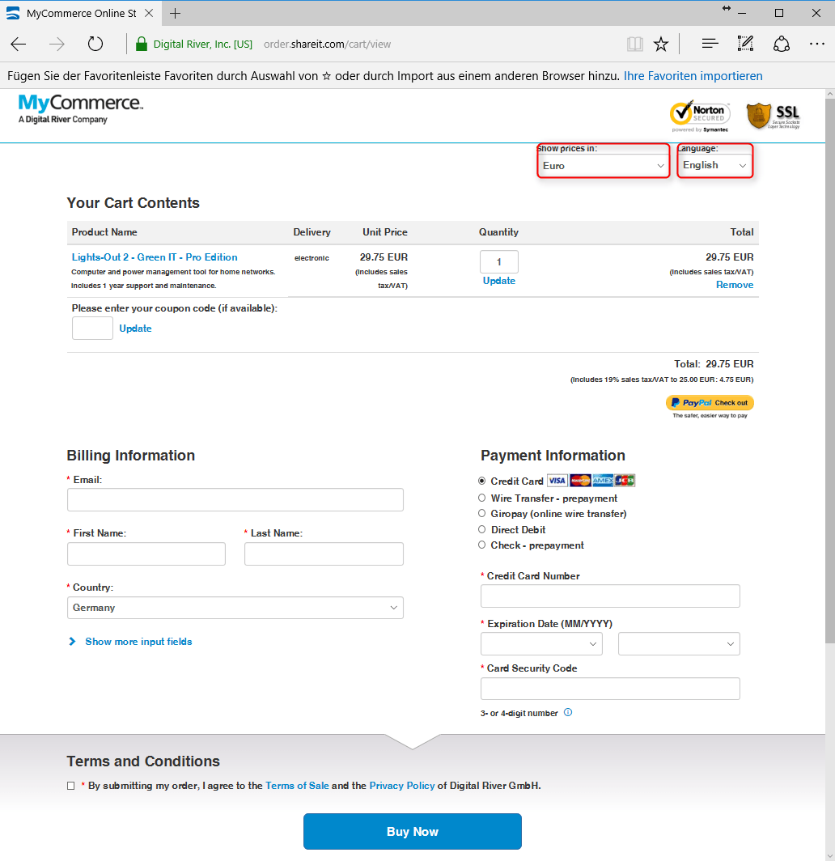Open the expiration year dropdown
835x861 pixels.
tap(679, 644)
